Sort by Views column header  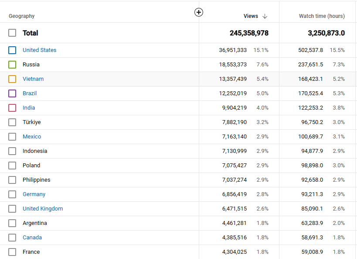coord(251,16)
